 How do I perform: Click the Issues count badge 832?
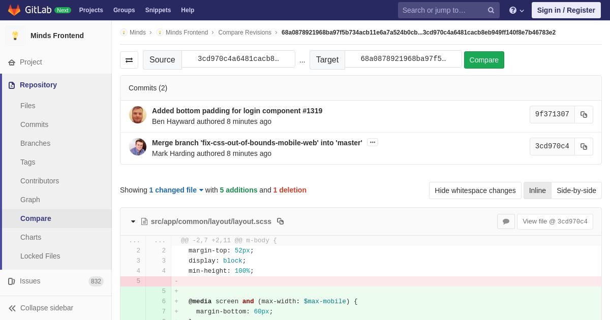point(96,281)
